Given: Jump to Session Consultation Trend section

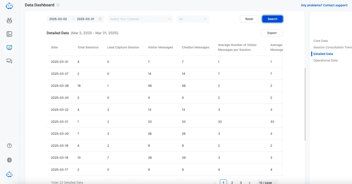Looking at the screenshot, I should click(x=332, y=47).
